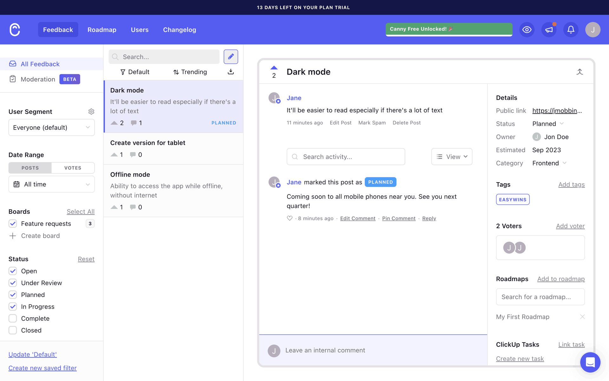The width and height of the screenshot is (609, 381).
Task: Open the notifications bell
Action: pos(571,30)
